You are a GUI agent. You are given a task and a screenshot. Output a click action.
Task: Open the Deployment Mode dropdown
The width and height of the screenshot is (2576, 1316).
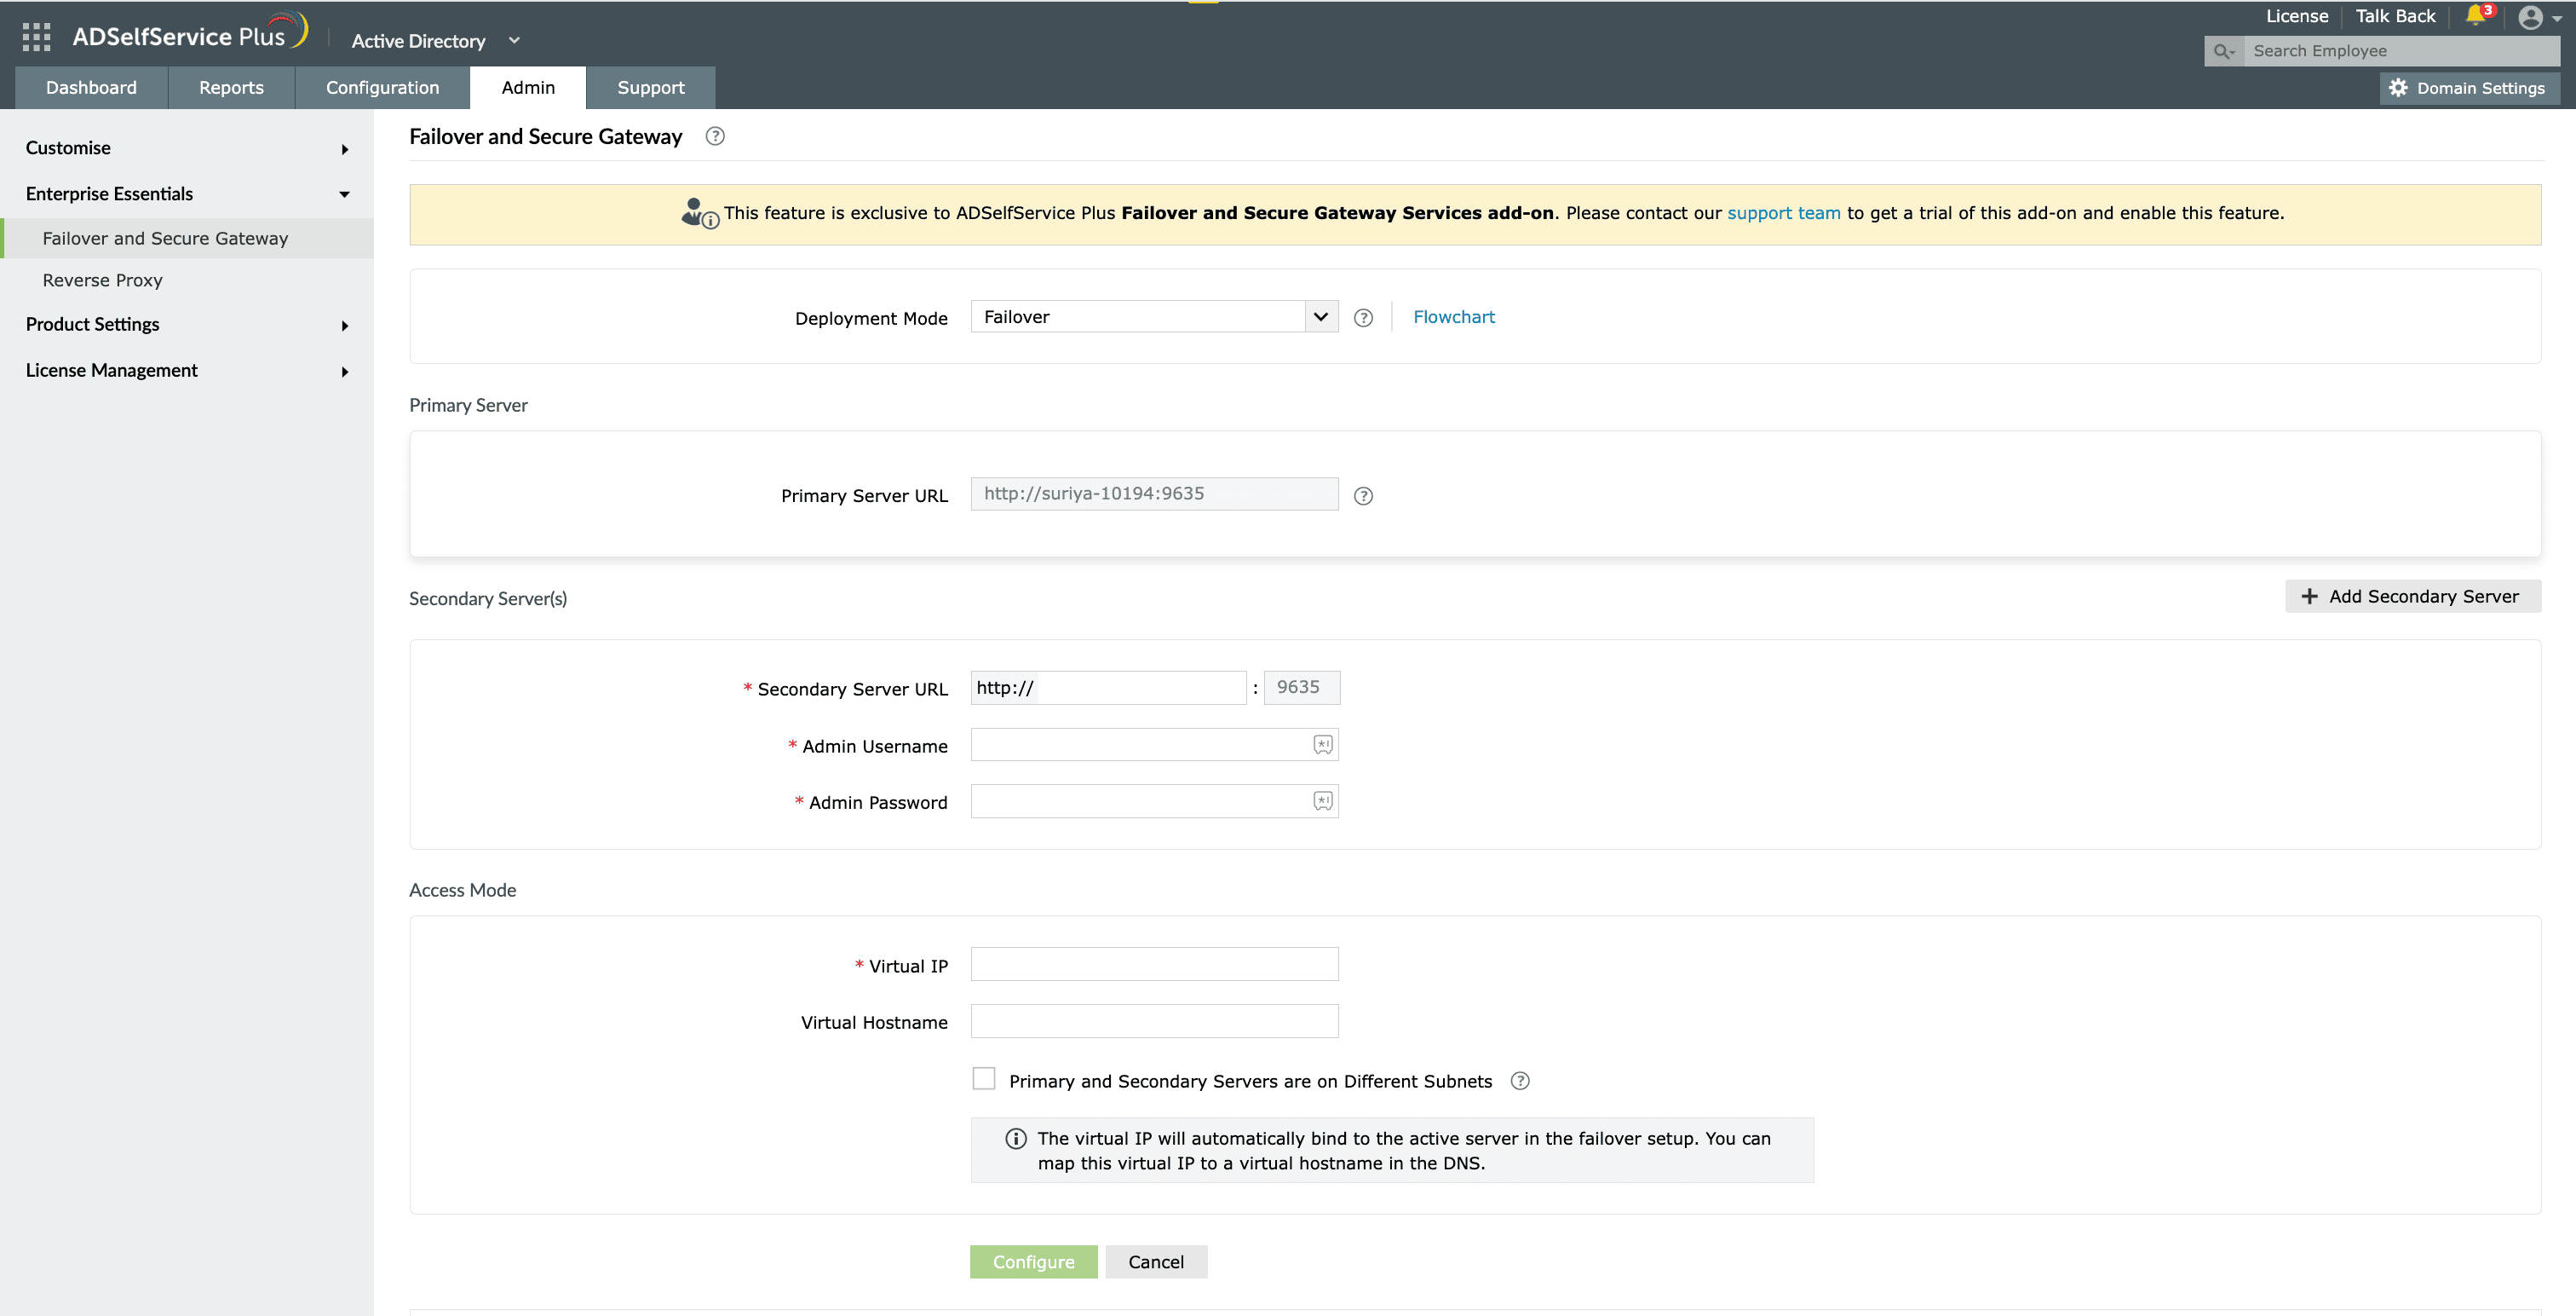coord(1154,317)
